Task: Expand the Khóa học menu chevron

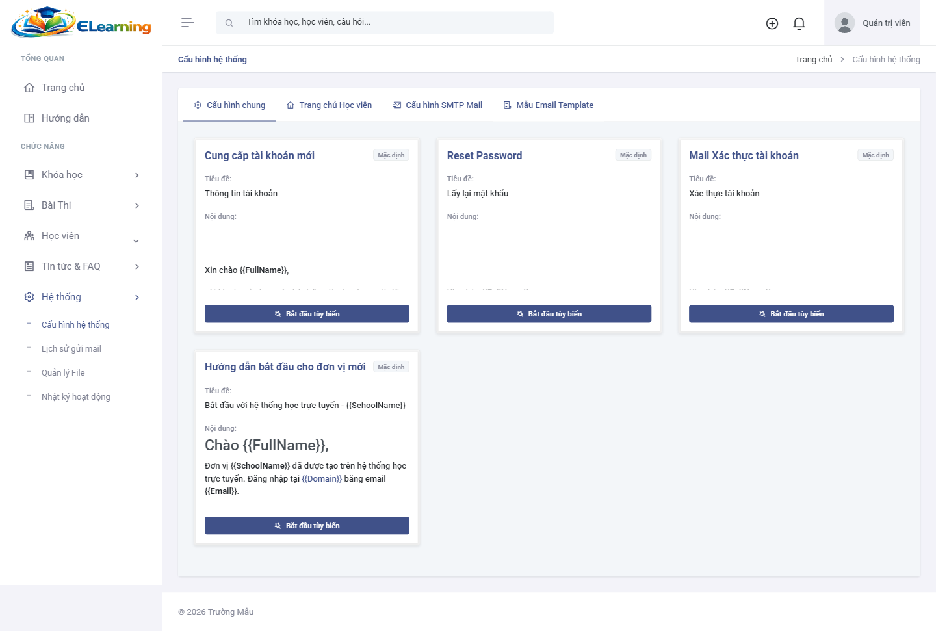Action: pyautogui.click(x=136, y=175)
